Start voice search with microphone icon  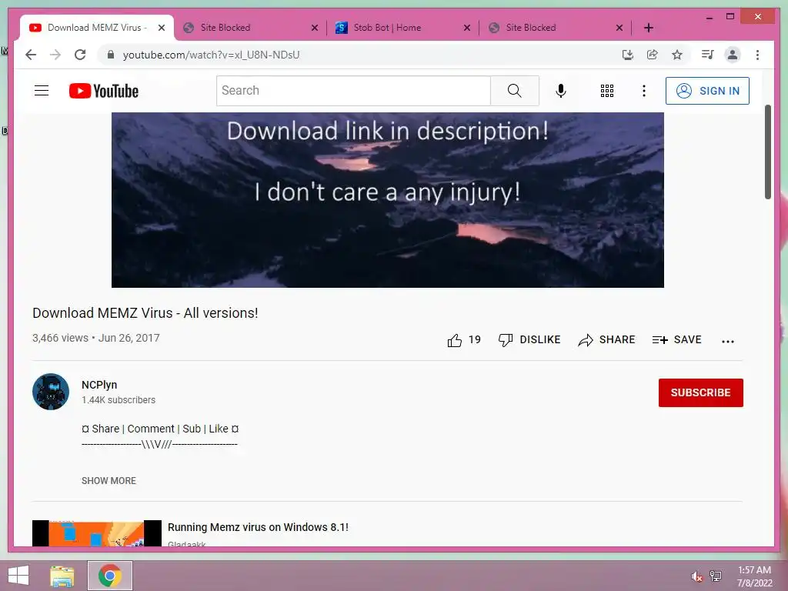[x=561, y=91]
